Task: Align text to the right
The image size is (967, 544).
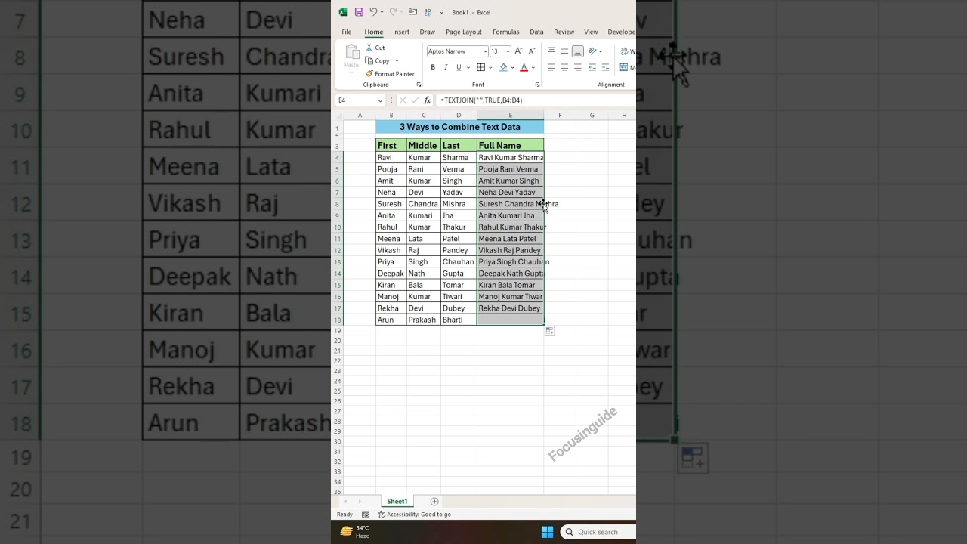Action: pos(577,67)
